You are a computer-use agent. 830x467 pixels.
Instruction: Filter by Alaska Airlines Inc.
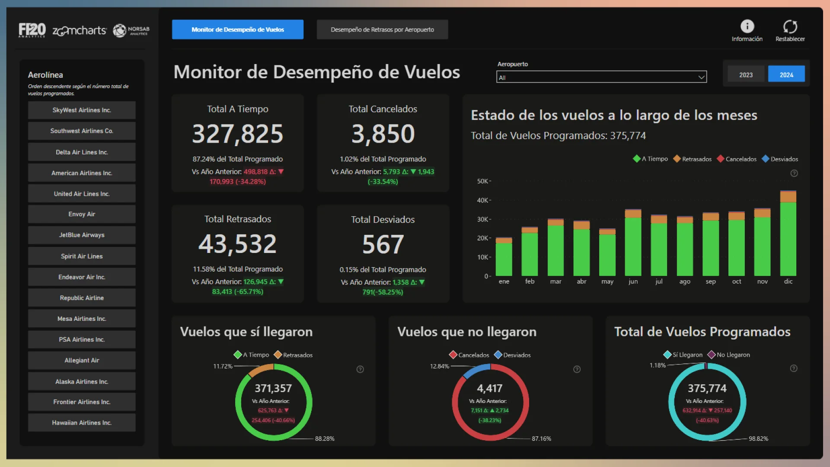point(82,381)
